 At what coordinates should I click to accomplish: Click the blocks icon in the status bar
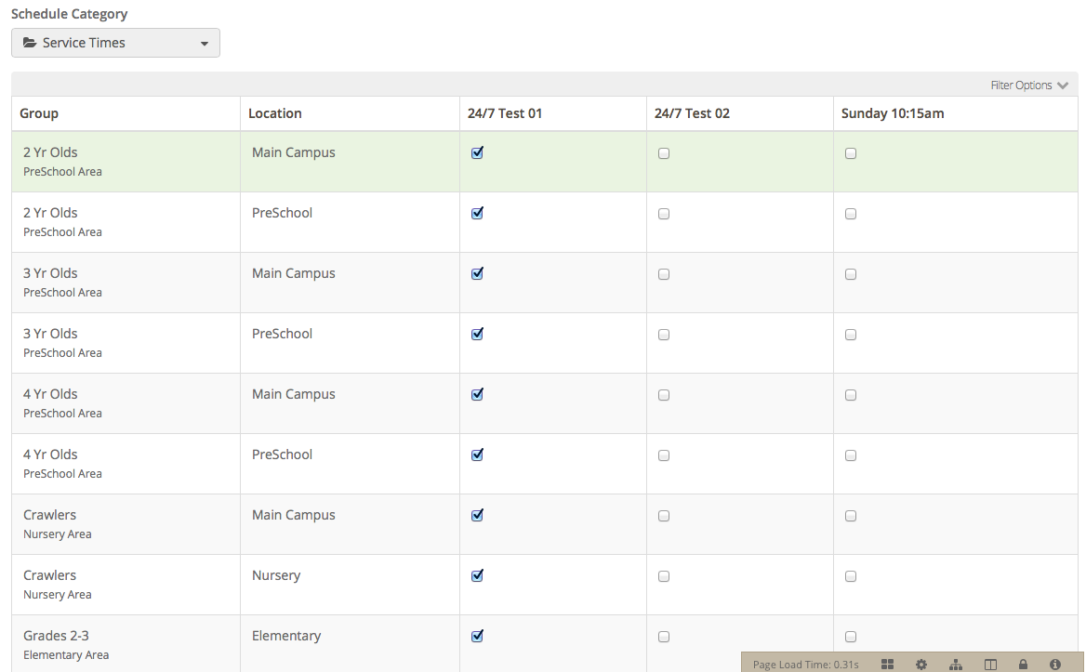point(887,664)
